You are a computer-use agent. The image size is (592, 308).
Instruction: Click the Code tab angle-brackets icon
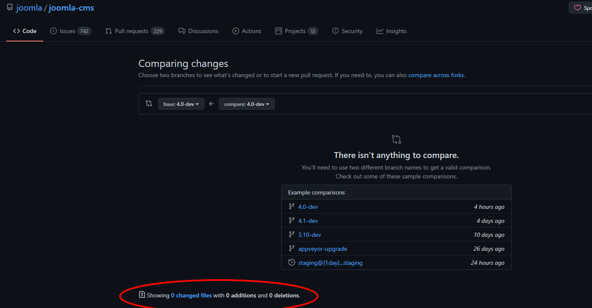click(17, 31)
